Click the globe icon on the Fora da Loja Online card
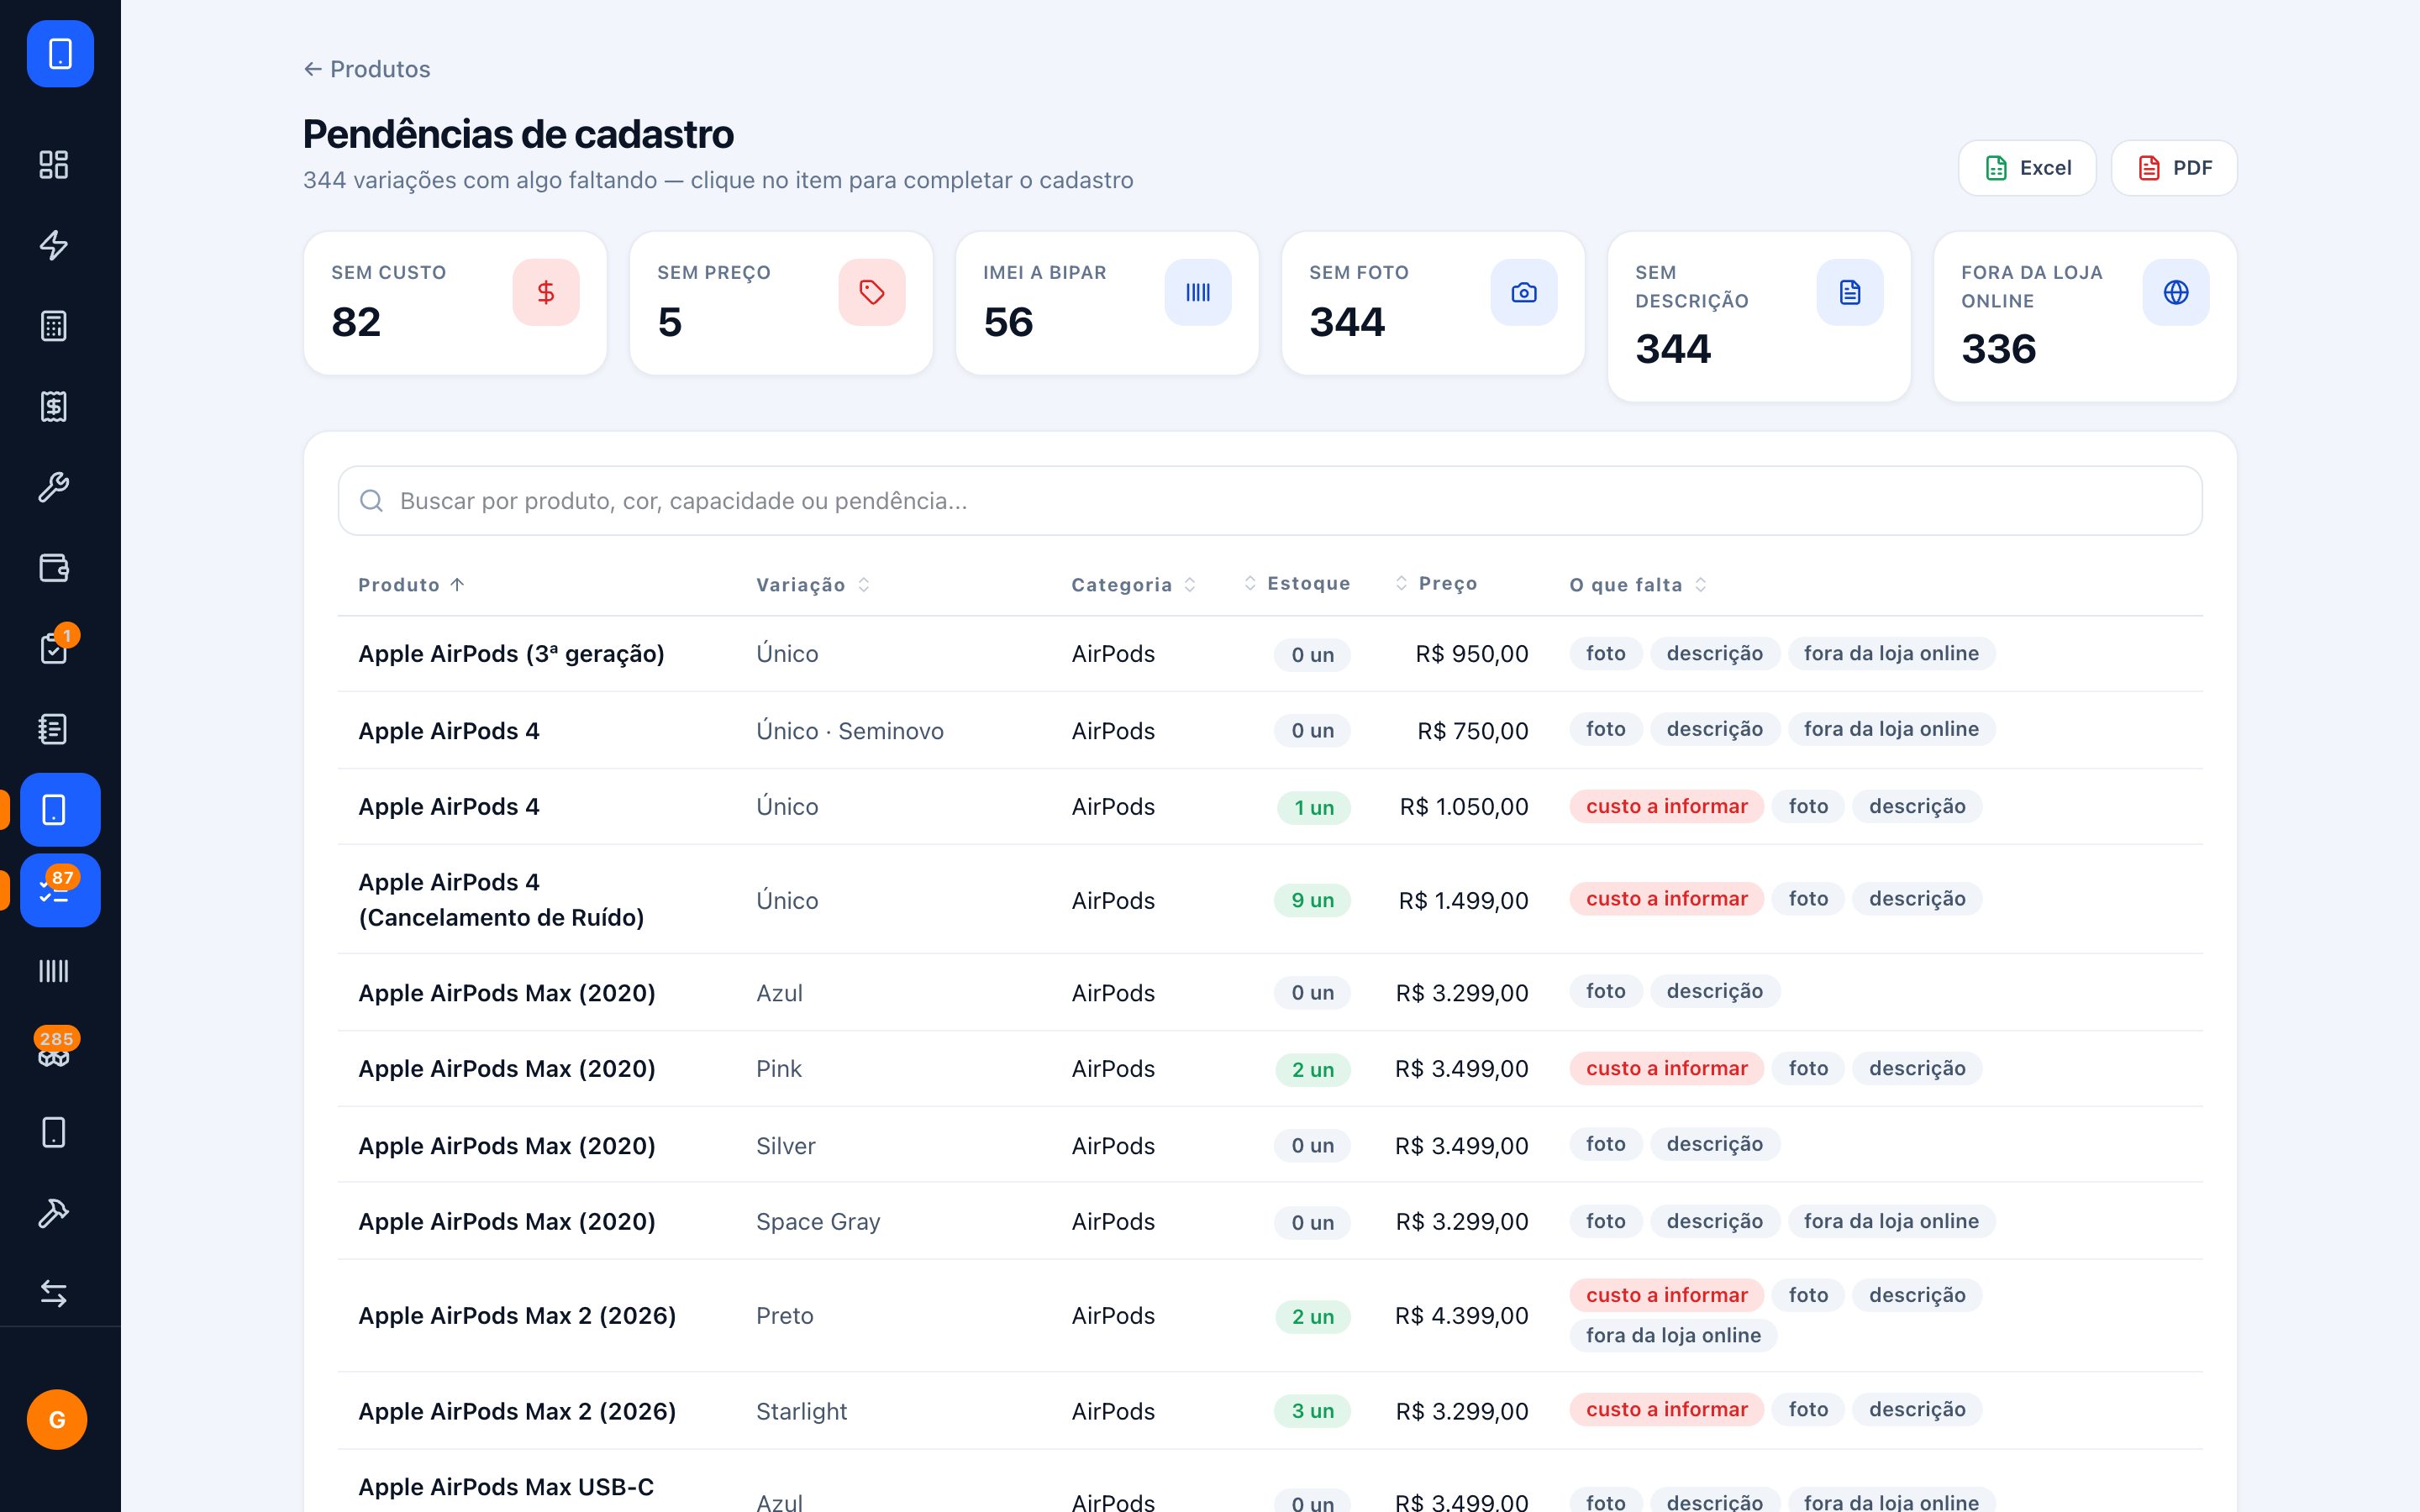The width and height of the screenshot is (2420, 1512). (2176, 292)
